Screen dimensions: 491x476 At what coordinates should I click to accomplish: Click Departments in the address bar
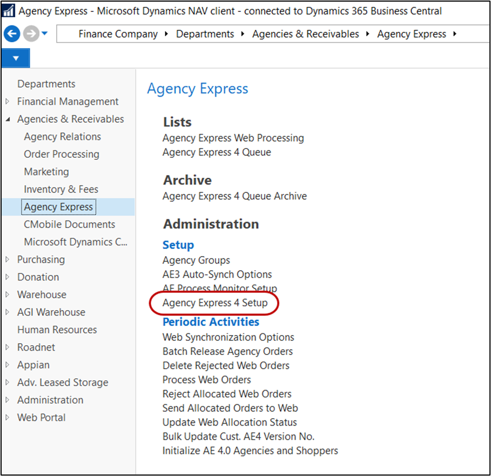click(205, 34)
